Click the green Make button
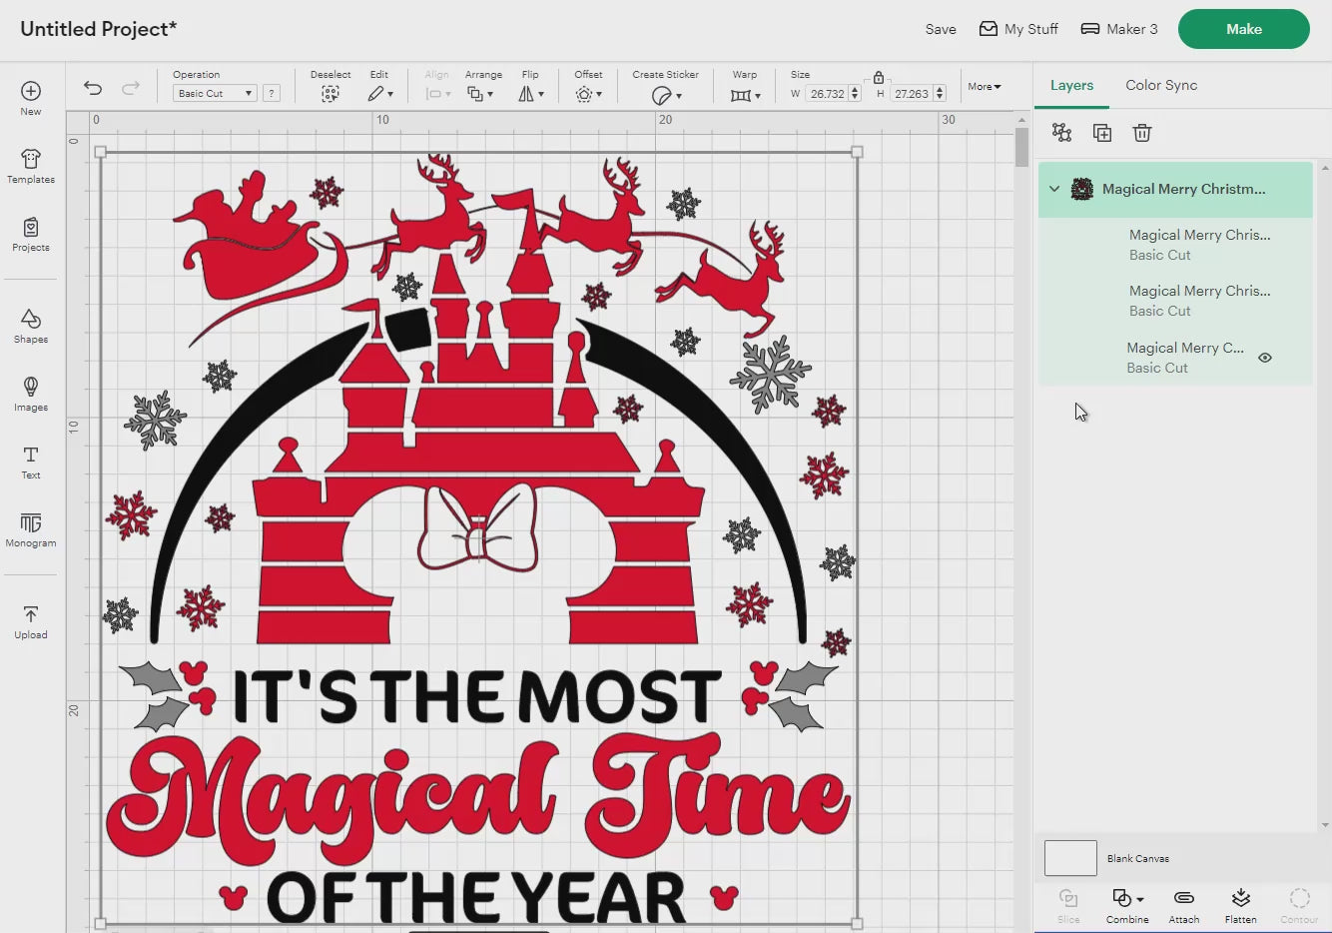 coord(1244,29)
